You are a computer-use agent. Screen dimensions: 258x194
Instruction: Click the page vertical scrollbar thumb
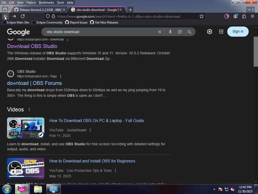pos(256,52)
